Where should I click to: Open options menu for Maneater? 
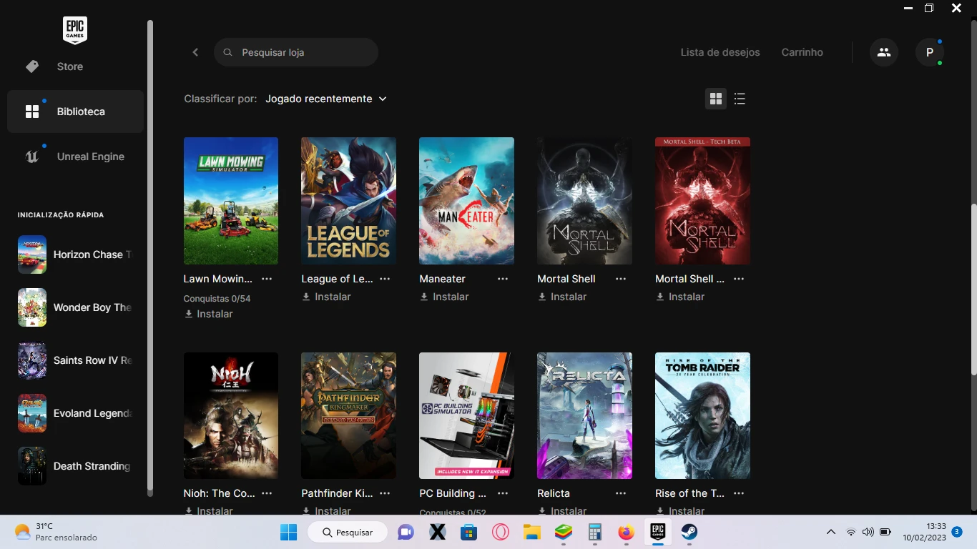(x=503, y=279)
